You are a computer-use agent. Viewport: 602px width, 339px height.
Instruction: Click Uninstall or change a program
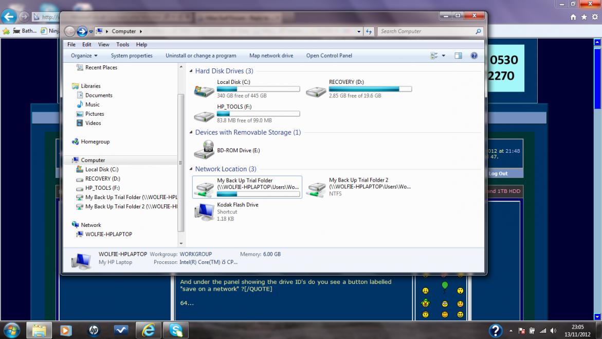(x=200, y=56)
